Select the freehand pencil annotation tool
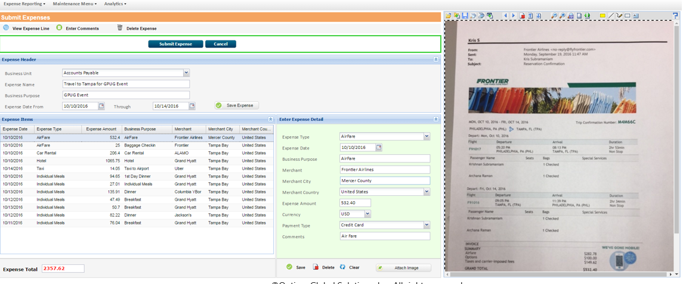 619,15
